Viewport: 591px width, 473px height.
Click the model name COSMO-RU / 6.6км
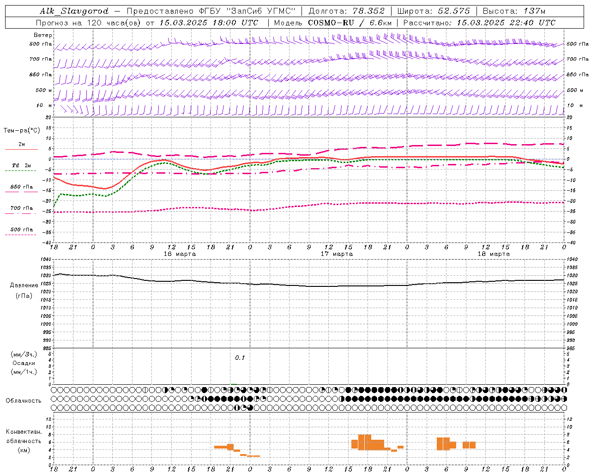pyautogui.click(x=350, y=23)
